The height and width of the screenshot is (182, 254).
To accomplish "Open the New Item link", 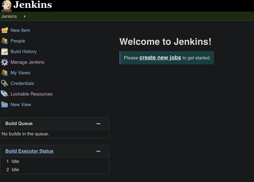I will pos(20,30).
